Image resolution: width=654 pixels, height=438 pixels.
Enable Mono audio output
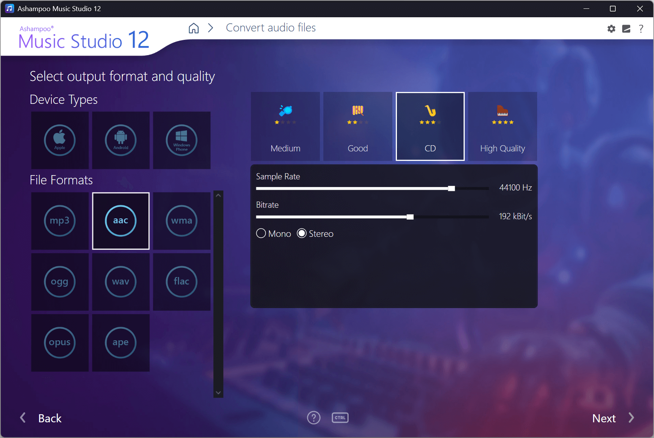click(x=261, y=233)
